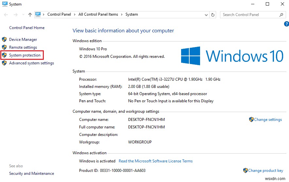Minimize the System window

point(253,4)
